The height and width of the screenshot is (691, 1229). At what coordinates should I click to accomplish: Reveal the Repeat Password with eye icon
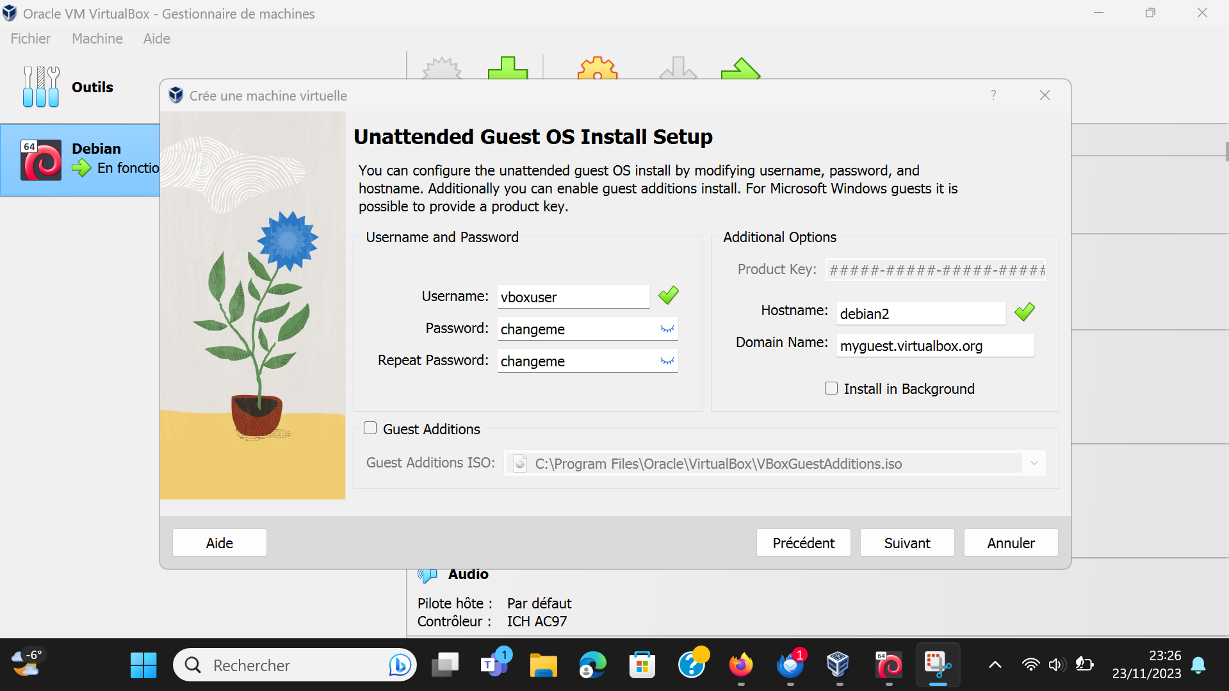point(667,361)
